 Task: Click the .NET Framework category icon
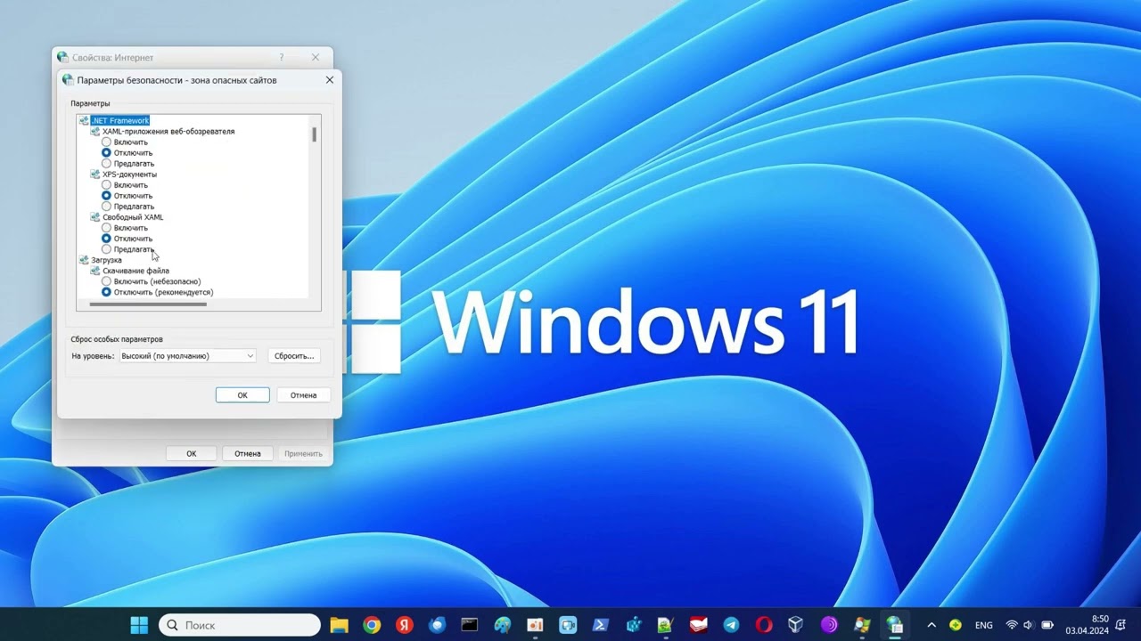pos(84,120)
